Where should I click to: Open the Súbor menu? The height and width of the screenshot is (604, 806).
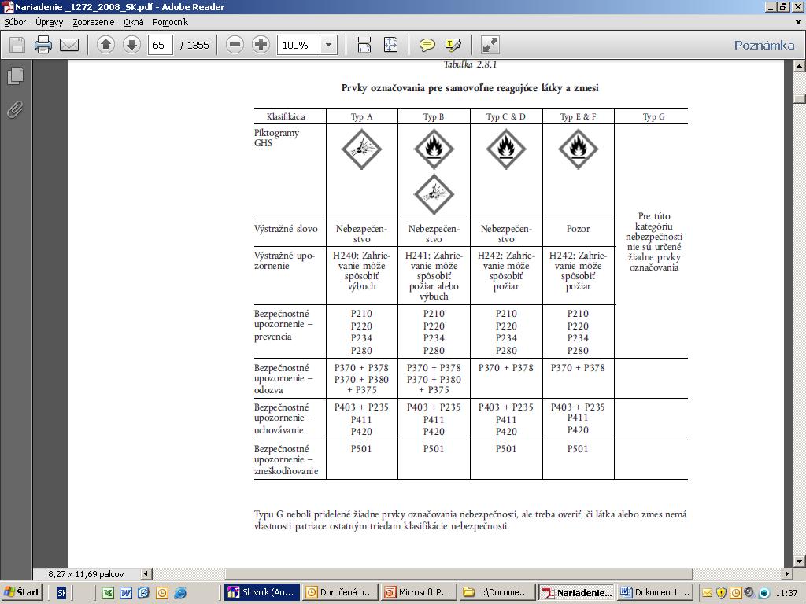point(16,22)
